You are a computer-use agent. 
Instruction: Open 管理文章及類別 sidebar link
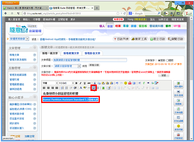point(18,60)
